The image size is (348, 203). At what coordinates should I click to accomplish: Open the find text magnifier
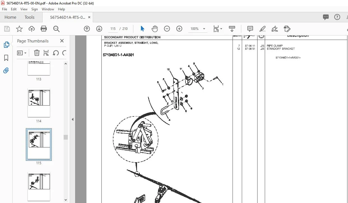pyautogui.click(x=56, y=29)
